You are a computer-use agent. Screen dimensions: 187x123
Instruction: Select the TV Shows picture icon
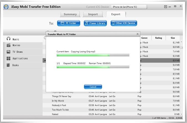click(x=9, y=52)
